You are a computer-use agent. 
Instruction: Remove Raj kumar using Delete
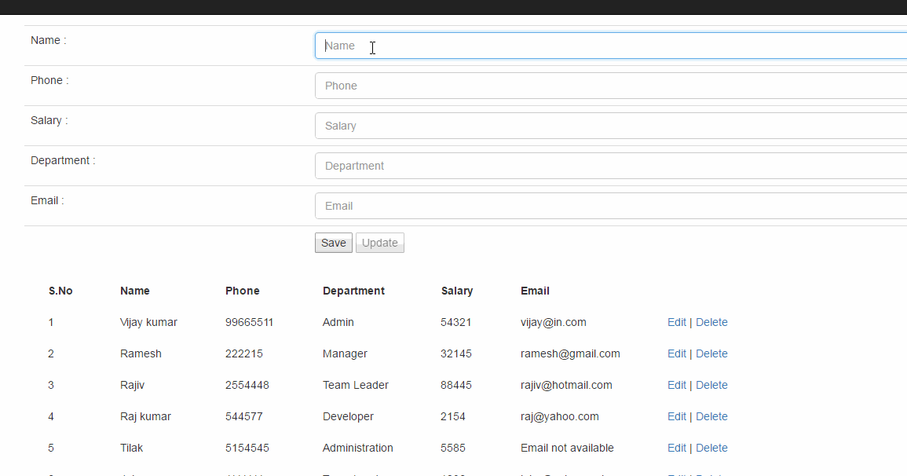click(711, 416)
